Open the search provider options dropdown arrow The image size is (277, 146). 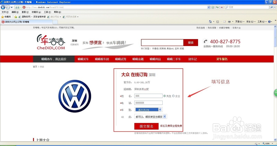point(275,7)
